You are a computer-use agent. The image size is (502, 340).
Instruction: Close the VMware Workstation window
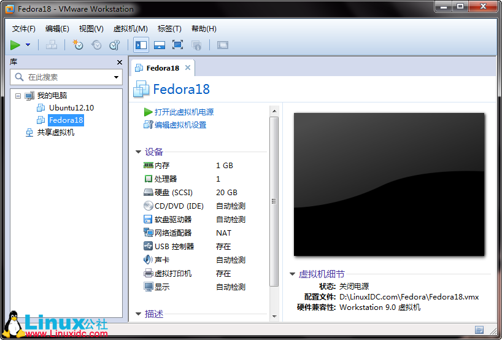coord(484,6)
